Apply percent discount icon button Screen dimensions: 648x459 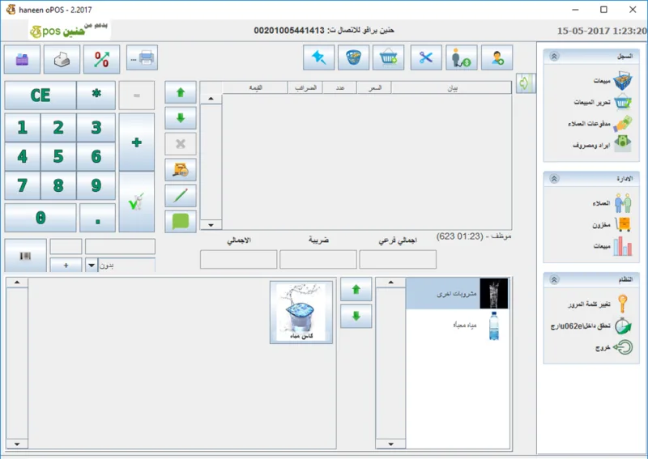[x=102, y=59]
